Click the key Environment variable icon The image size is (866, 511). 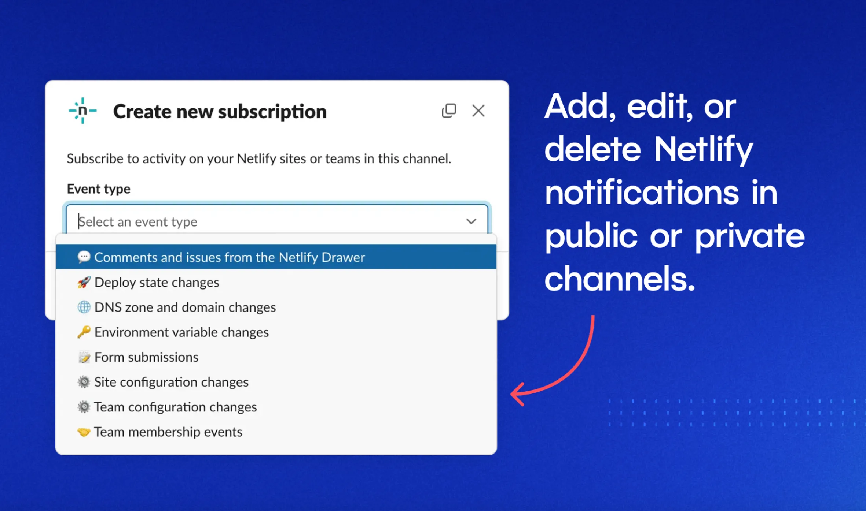click(84, 332)
